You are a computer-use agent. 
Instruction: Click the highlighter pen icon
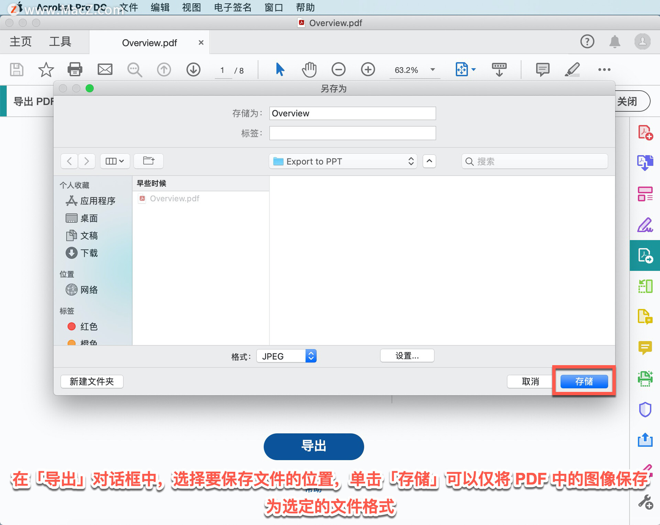click(572, 70)
